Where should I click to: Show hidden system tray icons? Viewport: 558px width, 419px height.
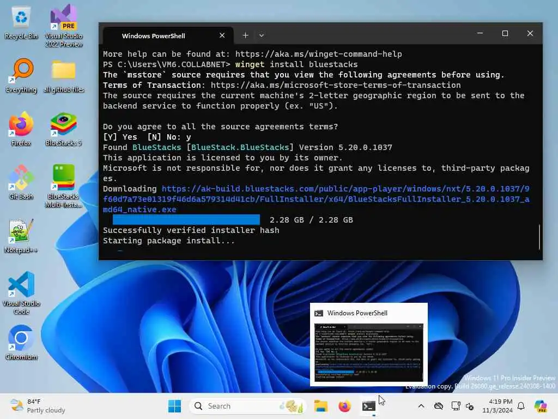(421, 406)
